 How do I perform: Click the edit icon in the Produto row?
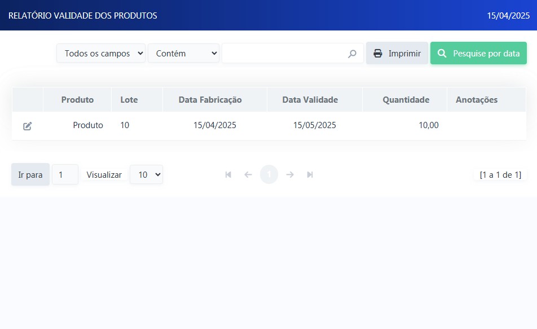(x=28, y=126)
